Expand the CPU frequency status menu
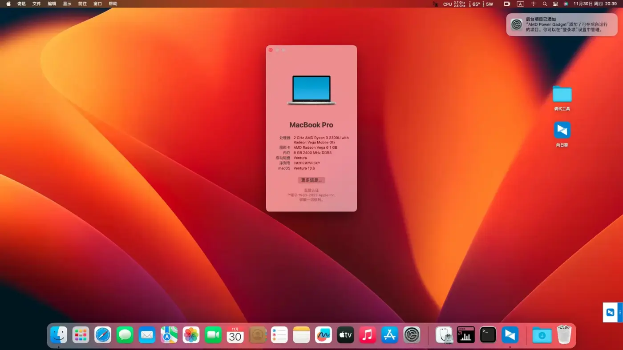The width and height of the screenshot is (623, 350). tap(454, 4)
